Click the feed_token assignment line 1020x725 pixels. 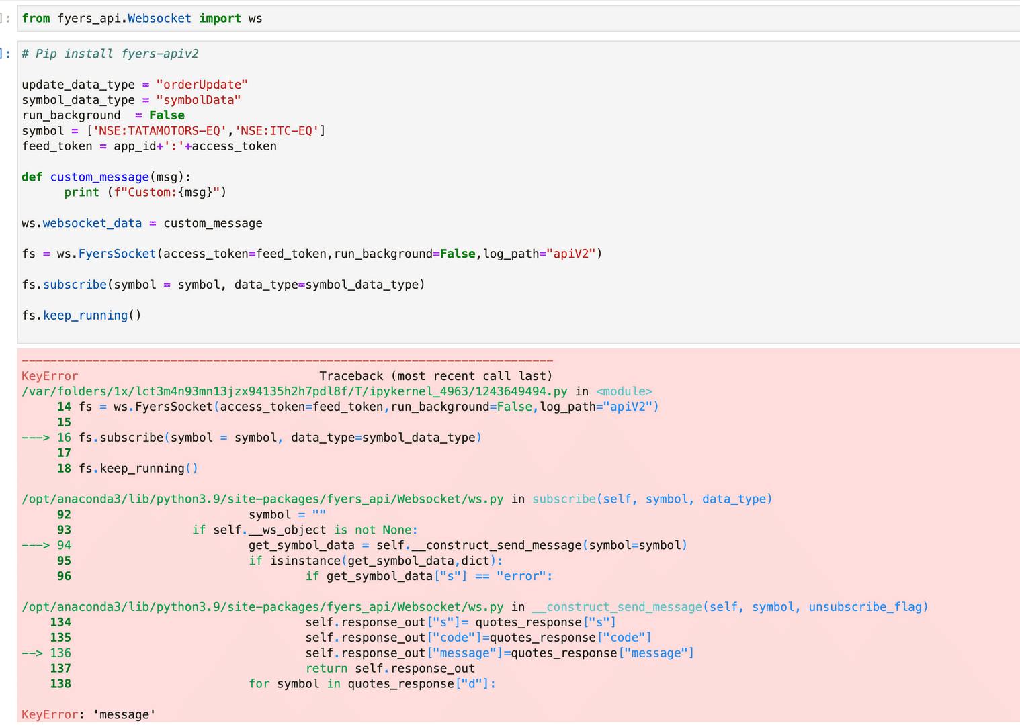click(149, 146)
